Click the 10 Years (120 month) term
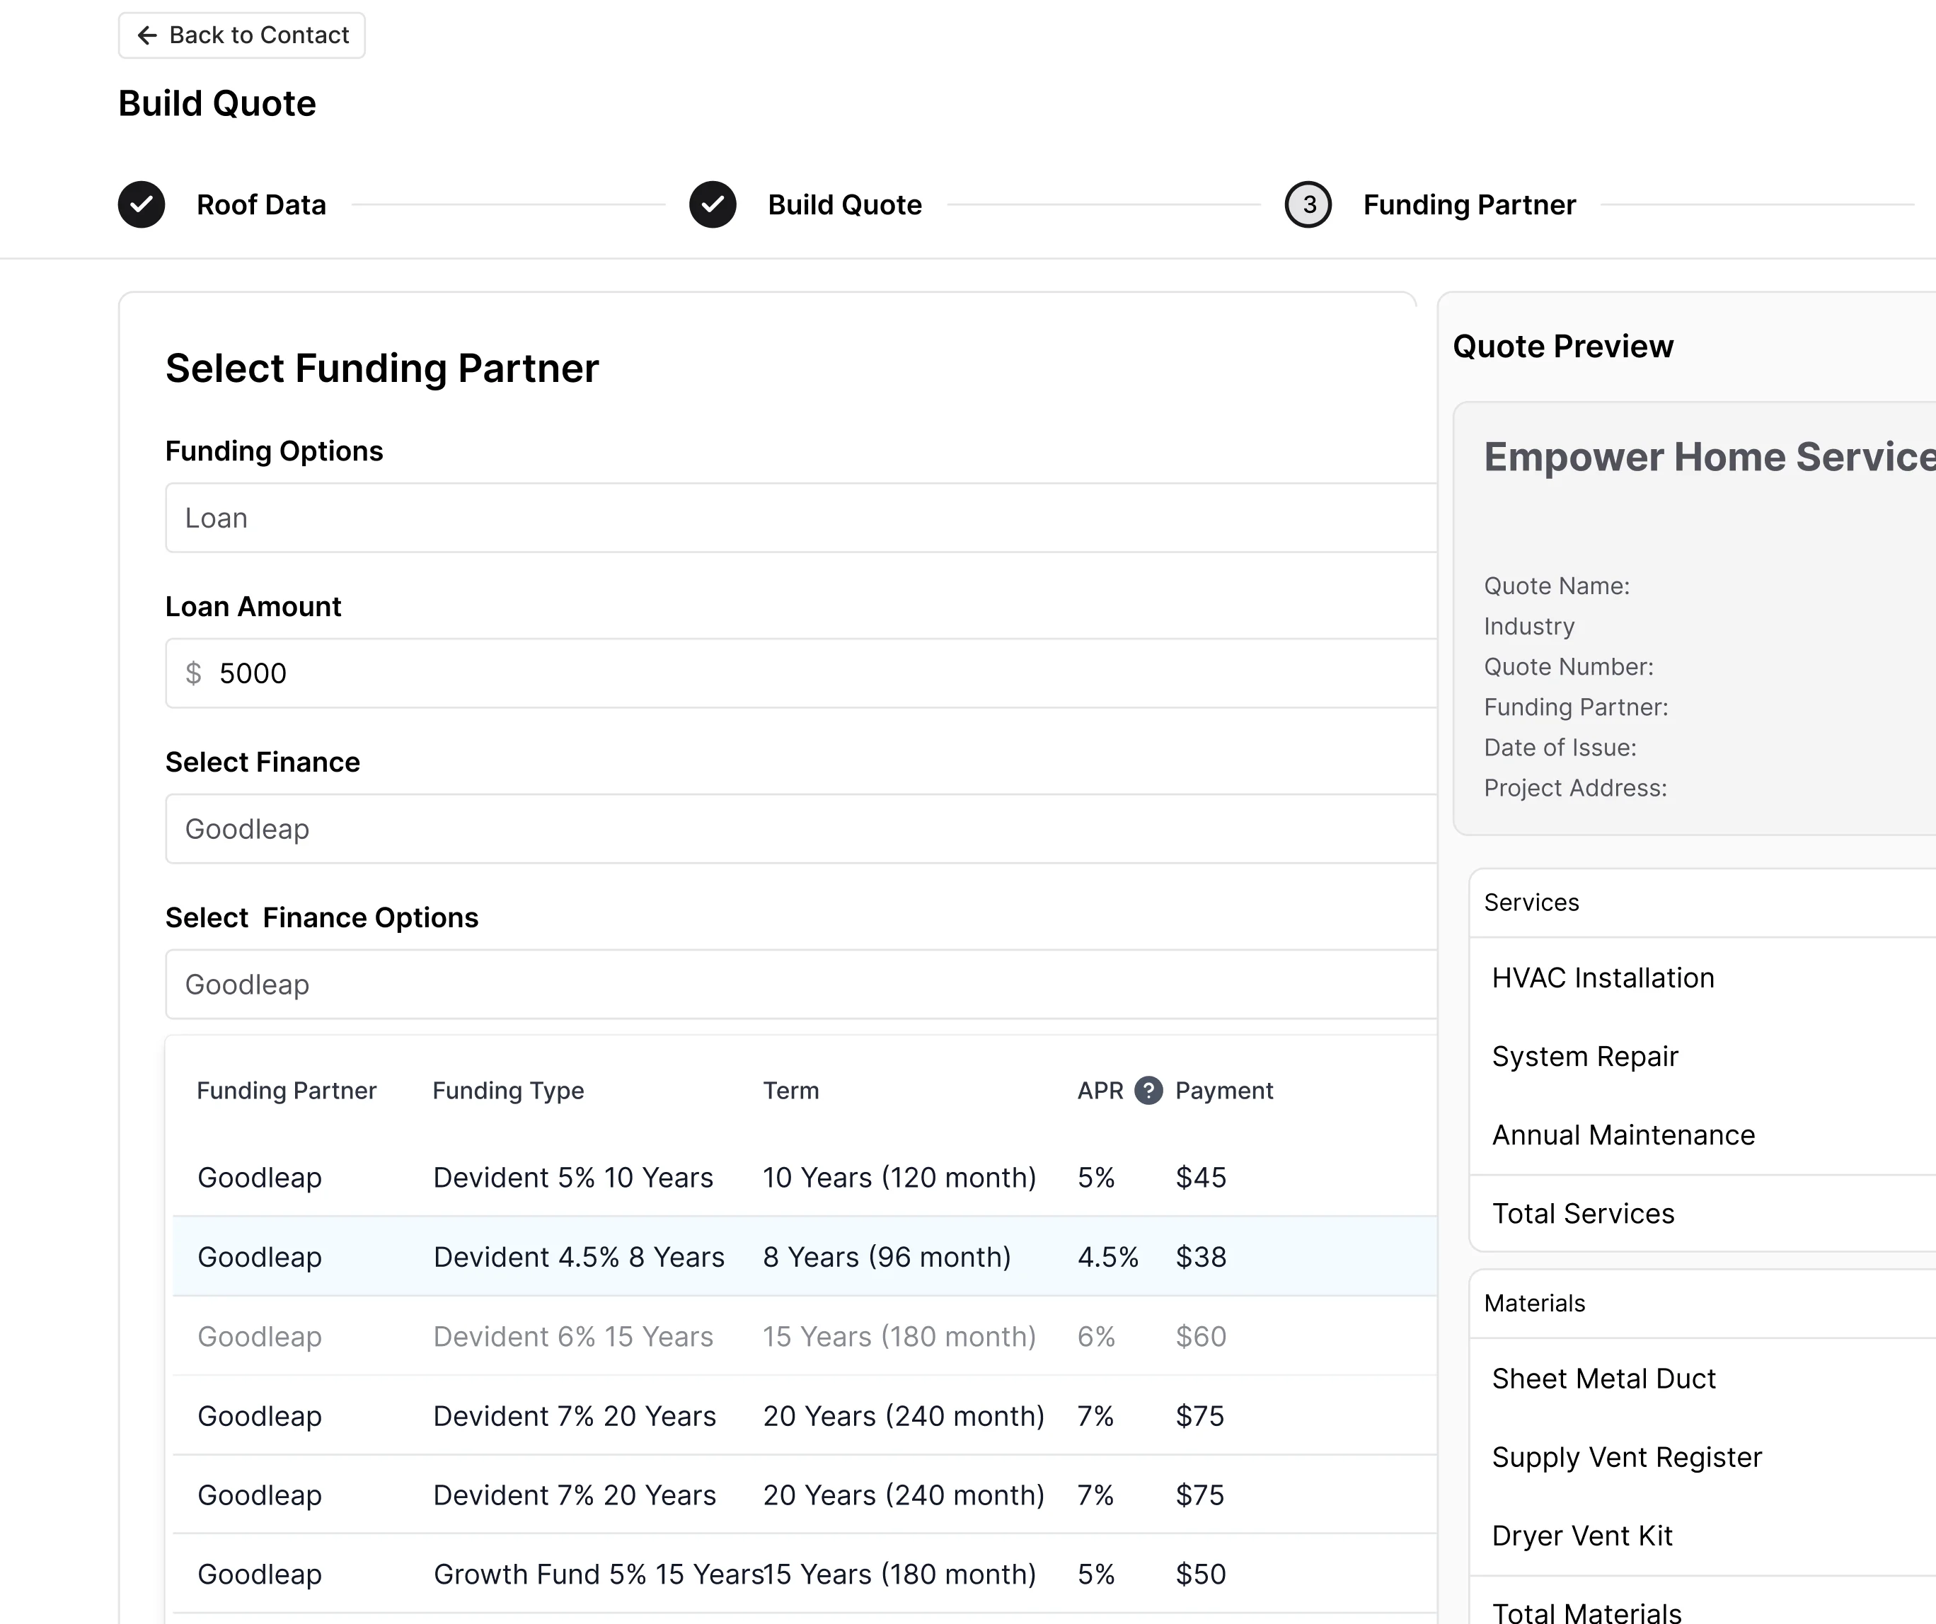 900,1177
